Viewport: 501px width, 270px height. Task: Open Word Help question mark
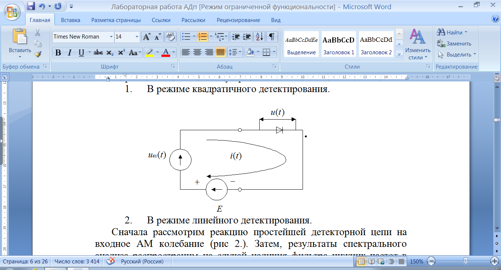point(495,19)
